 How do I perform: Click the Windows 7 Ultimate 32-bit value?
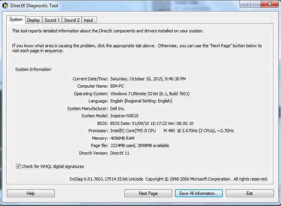click(x=150, y=94)
